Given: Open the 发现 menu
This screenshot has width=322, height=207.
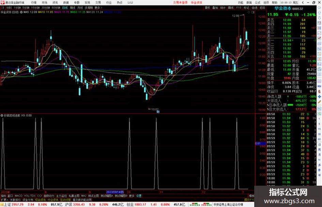Looking at the screenshot, I should 87,2.
